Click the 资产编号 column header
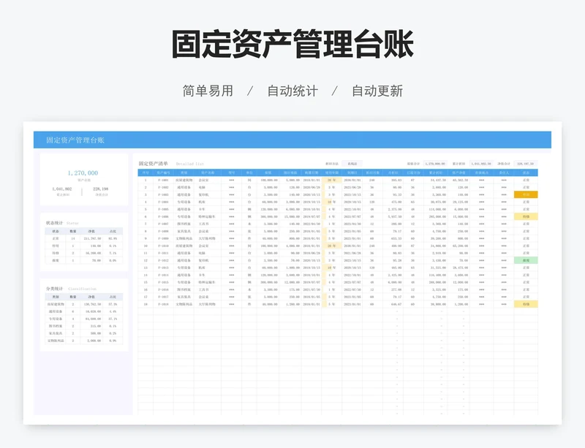The height and width of the screenshot is (448, 585). [x=163, y=172]
